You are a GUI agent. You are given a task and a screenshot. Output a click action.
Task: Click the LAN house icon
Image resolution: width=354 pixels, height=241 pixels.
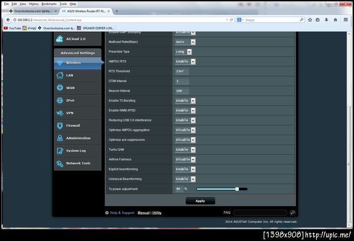[x=60, y=75]
